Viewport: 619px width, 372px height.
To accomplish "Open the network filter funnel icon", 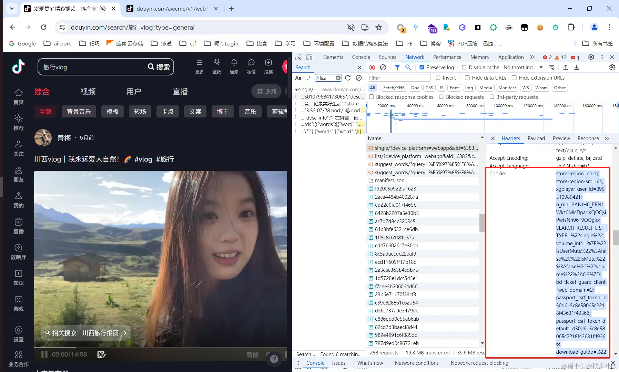I will (x=397, y=68).
